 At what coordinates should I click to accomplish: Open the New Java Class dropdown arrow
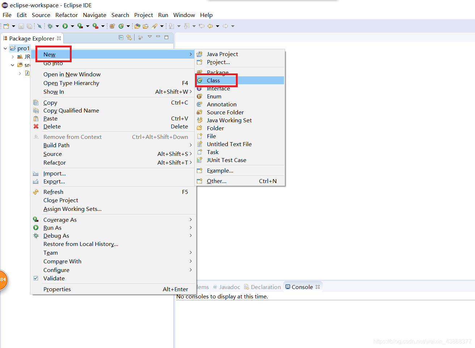(x=128, y=26)
